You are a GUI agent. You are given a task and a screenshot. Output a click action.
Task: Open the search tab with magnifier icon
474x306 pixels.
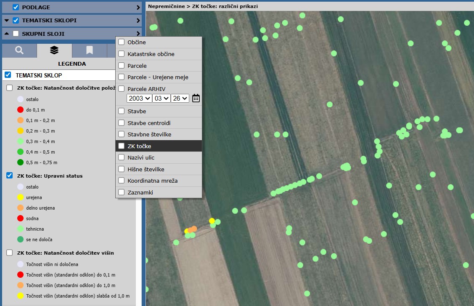19,51
